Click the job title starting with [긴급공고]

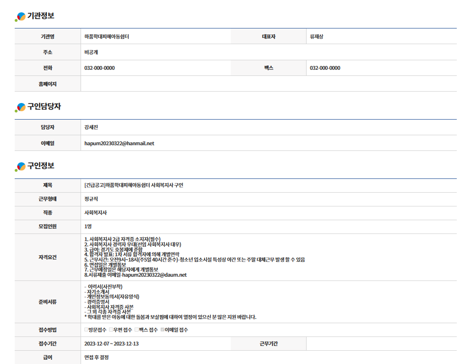pos(134,185)
